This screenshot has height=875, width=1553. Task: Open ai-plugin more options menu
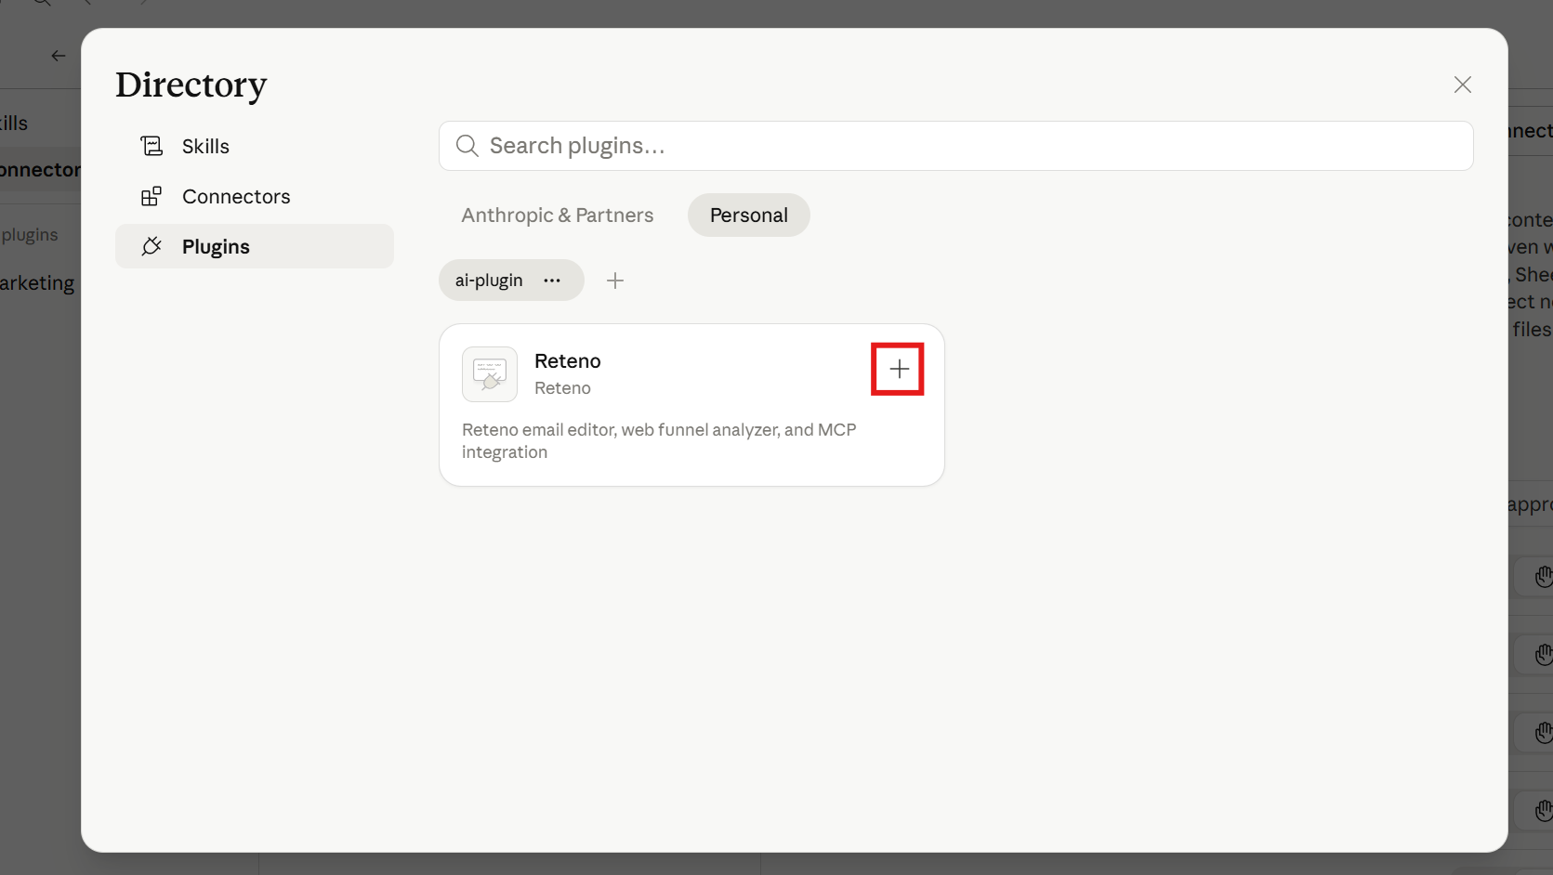pyautogui.click(x=552, y=281)
